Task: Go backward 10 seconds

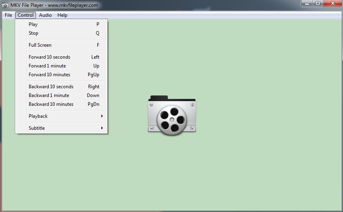Action: 61,87
